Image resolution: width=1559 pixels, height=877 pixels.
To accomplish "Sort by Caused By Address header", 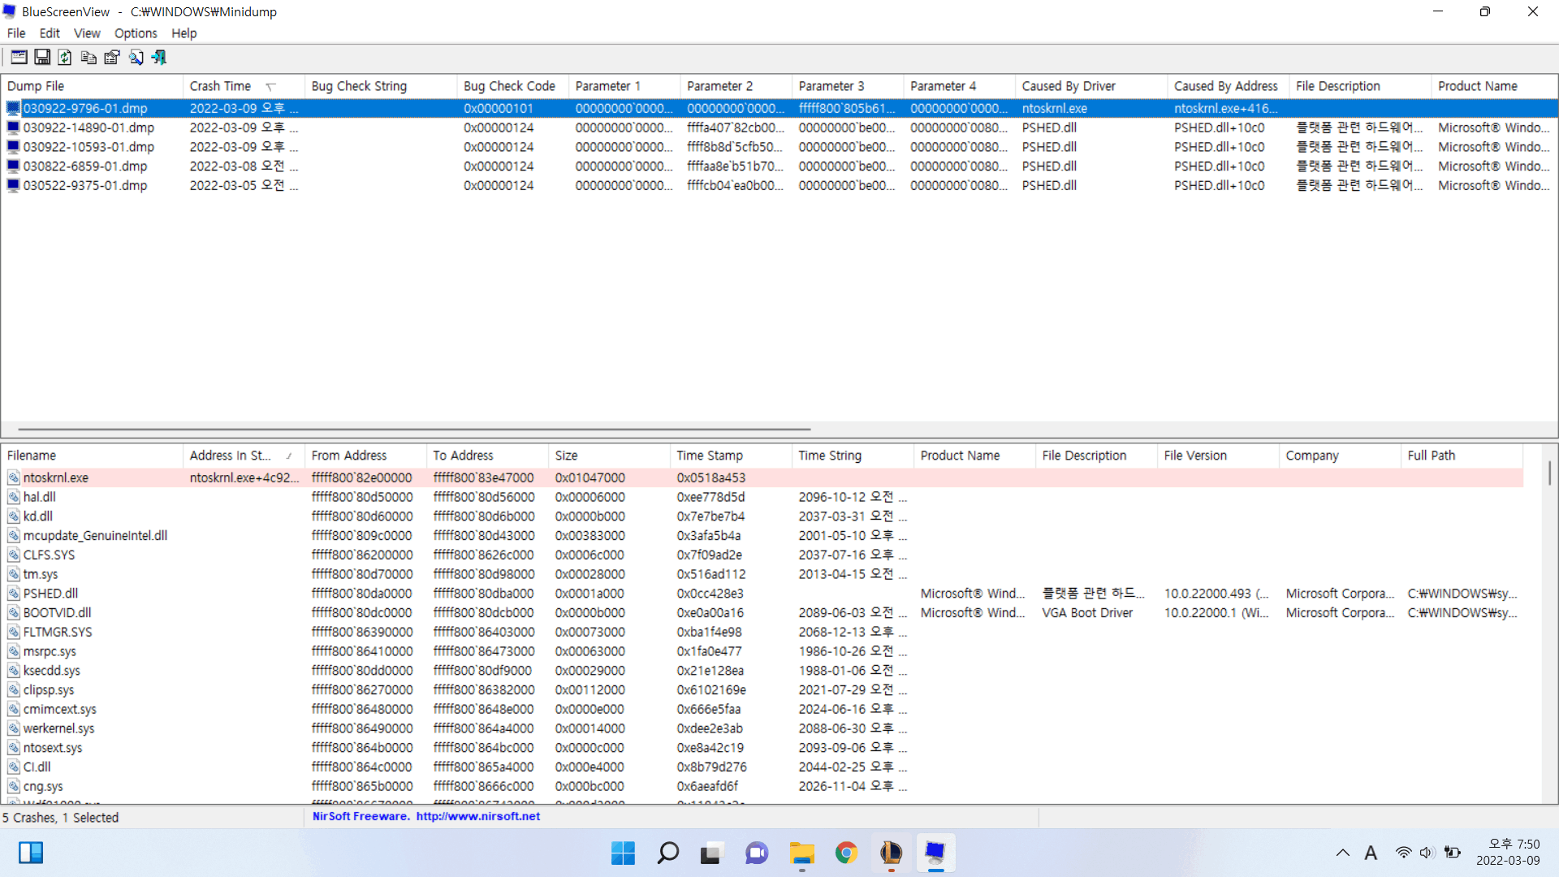I will [x=1229, y=86].
